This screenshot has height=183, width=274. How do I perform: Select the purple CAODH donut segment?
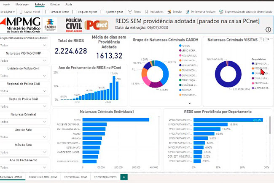(156, 85)
